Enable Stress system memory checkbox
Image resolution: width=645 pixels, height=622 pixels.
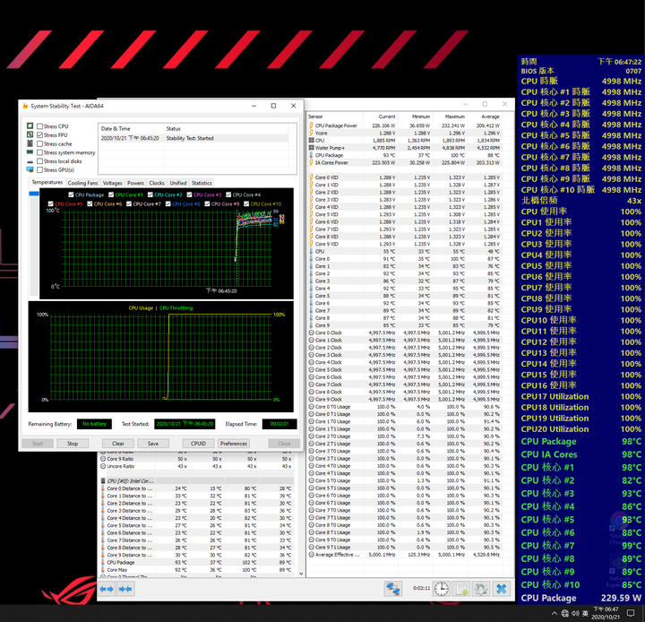point(40,152)
